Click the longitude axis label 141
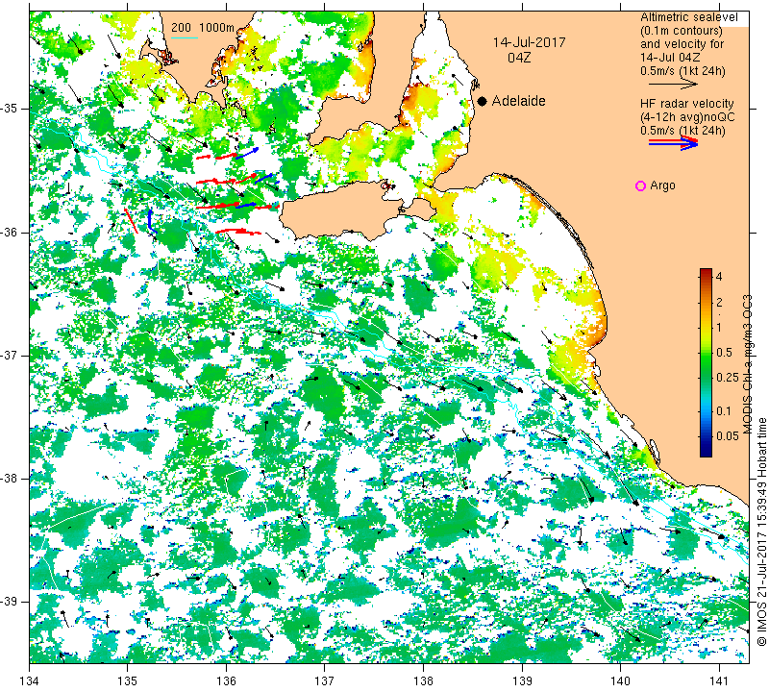 [x=719, y=680]
